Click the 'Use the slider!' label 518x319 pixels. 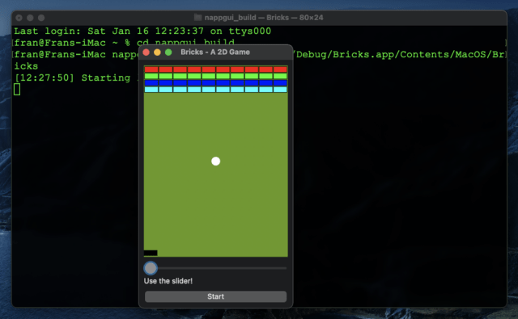pos(168,281)
